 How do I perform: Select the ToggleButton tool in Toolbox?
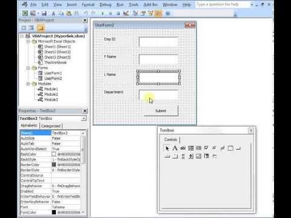point(222,148)
